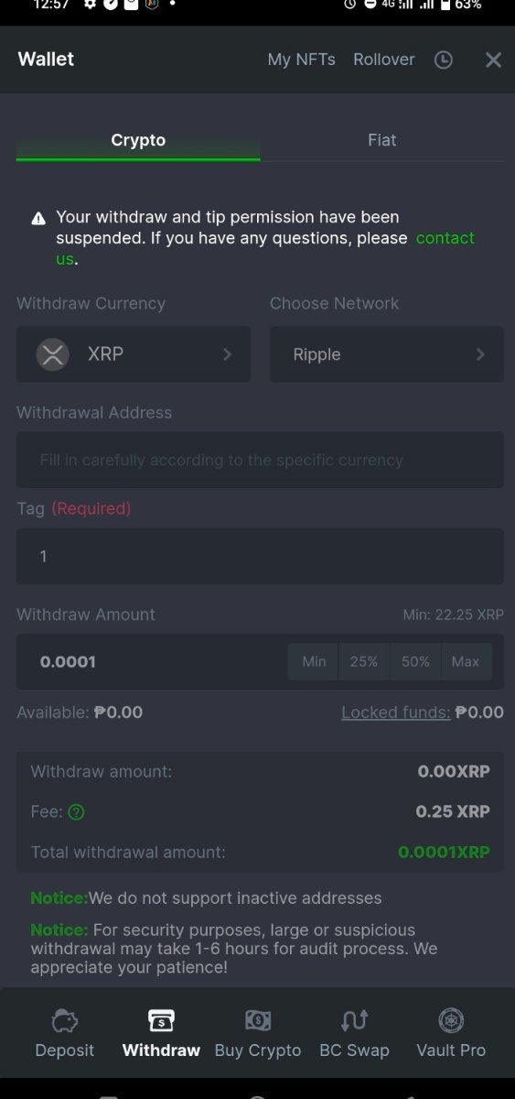Open BC Swap arrows icon
Screen dimensions: 515x1099
point(354,1020)
